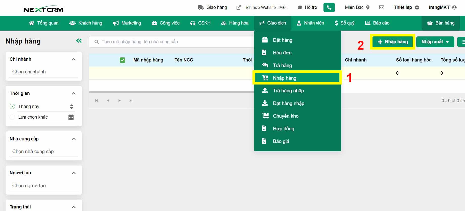Collapse the Chi nhánh filter panel
Viewport: 465px width, 211px height.
tap(74, 59)
